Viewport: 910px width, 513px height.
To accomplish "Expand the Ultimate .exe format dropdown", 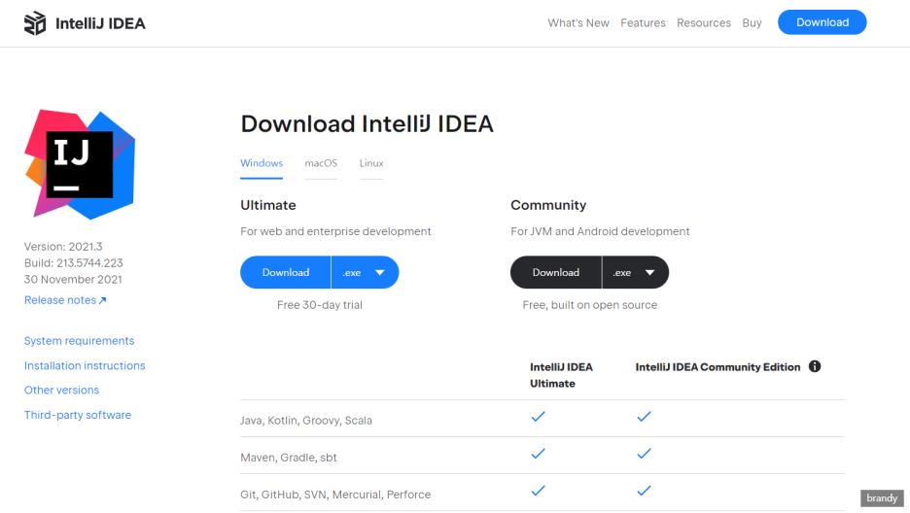I will (x=365, y=272).
